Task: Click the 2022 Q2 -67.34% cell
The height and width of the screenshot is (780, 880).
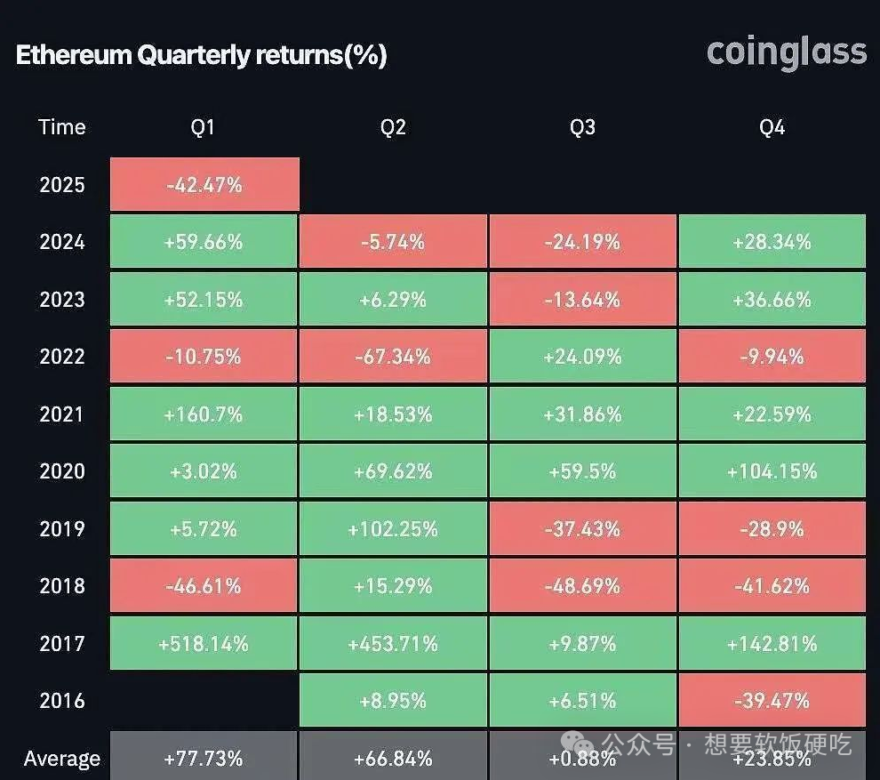Action: coord(394,357)
